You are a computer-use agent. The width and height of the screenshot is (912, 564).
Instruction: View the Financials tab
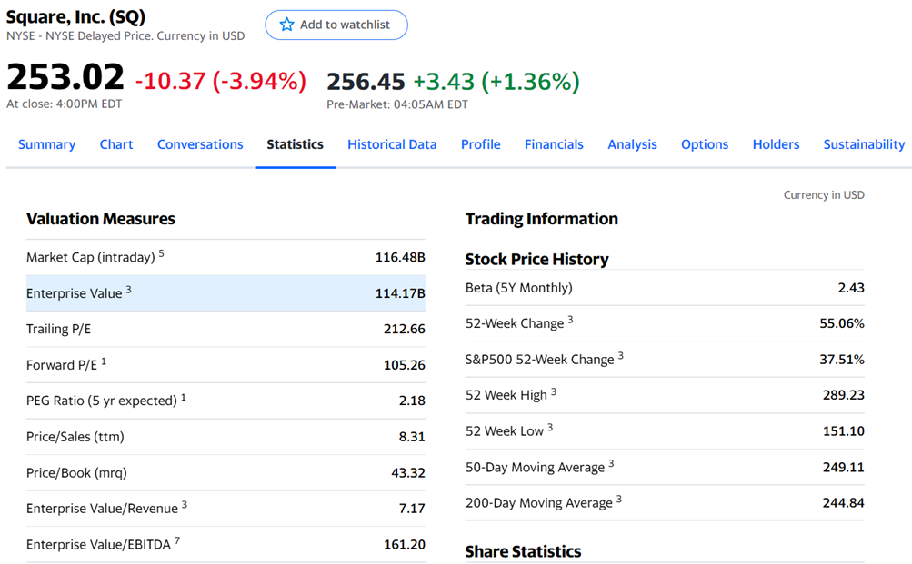coord(554,144)
